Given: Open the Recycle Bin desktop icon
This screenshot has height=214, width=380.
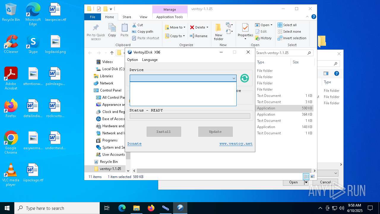Looking at the screenshot, I should tap(11, 12).
